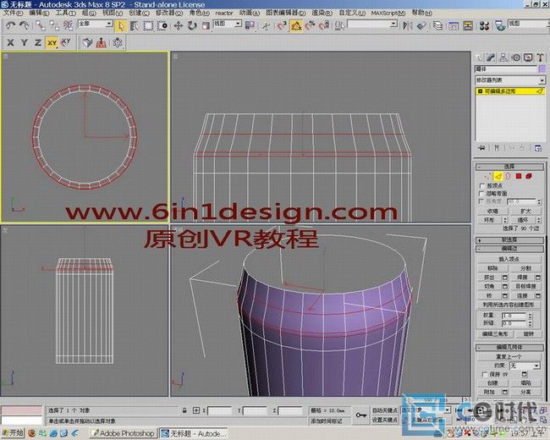Click the 插入顶点 button
550x440 pixels.
point(509,259)
